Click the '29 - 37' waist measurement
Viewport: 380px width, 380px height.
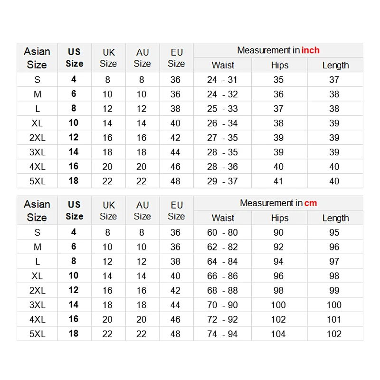coord(222,181)
